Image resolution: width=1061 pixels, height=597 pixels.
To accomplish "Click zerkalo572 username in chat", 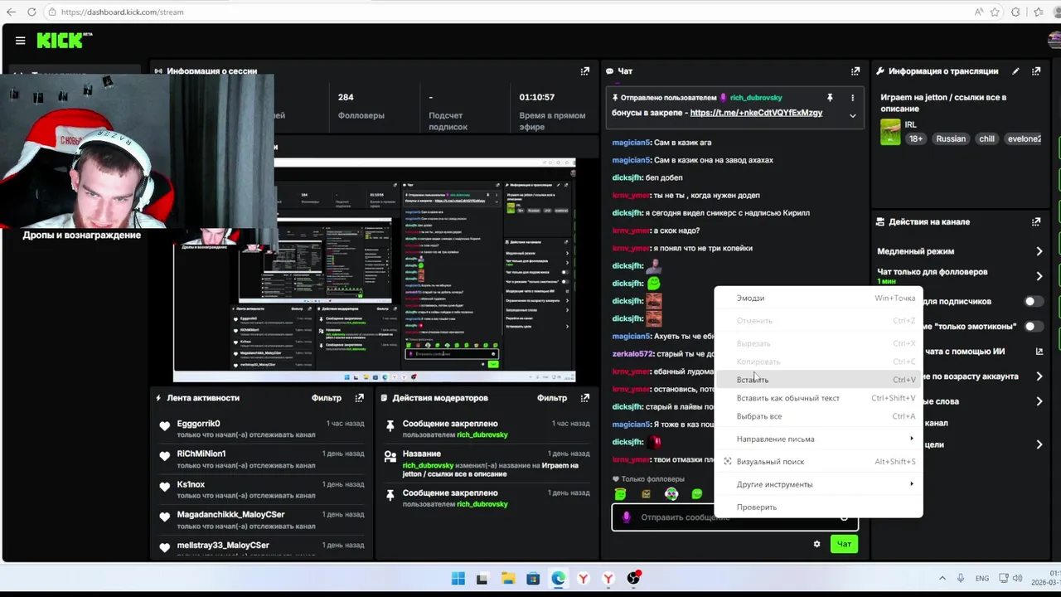I will click(x=632, y=354).
